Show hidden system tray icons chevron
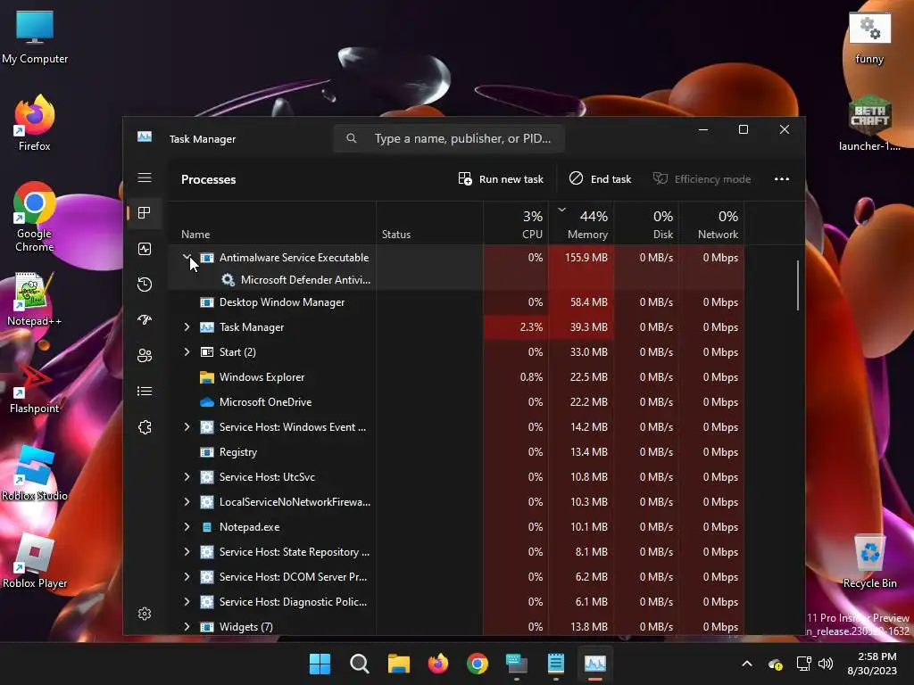The height and width of the screenshot is (685, 914). click(747, 664)
